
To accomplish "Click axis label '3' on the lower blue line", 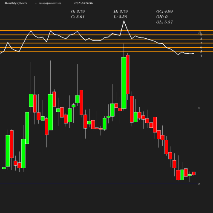I will click(199, 184).
